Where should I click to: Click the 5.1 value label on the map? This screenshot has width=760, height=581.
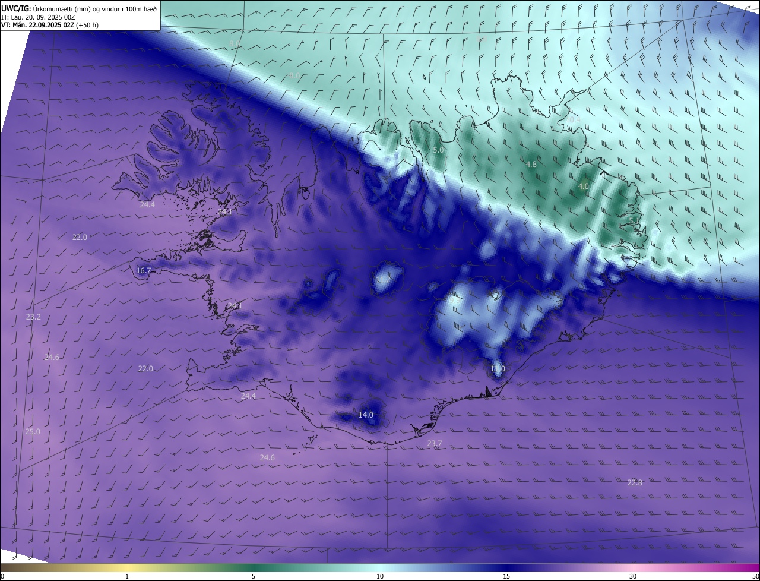click(x=634, y=220)
